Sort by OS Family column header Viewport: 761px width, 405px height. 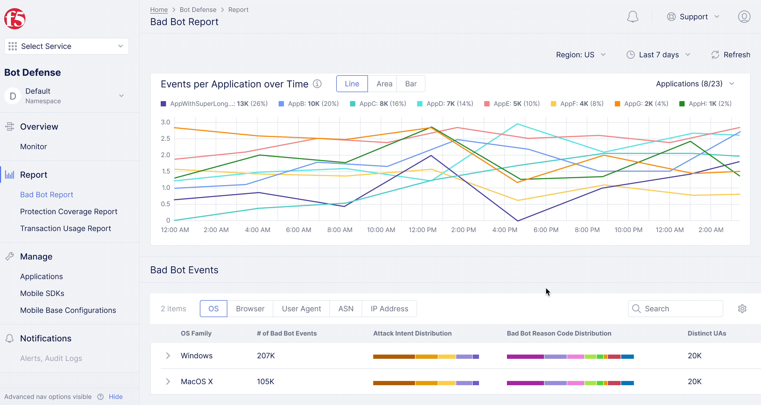196,334
